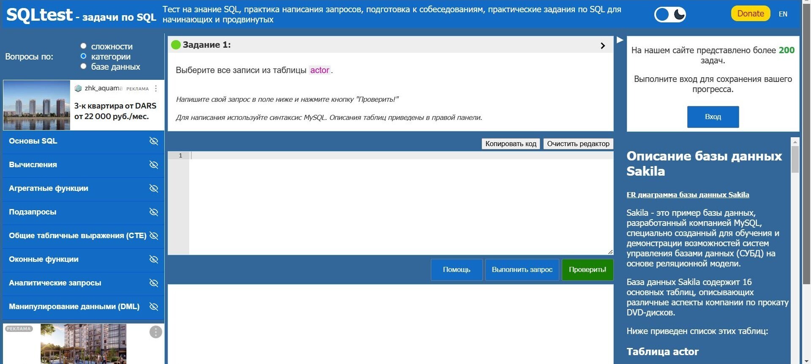
Task: Open ER диаграмма базы данных Sakila link
Action: point(688,195)
